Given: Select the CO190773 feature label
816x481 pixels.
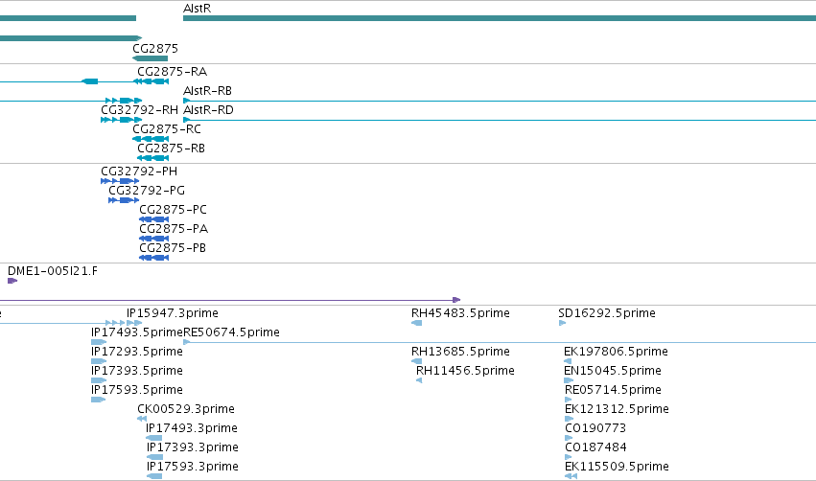Looking at the screenshot, I should (595, 428).
